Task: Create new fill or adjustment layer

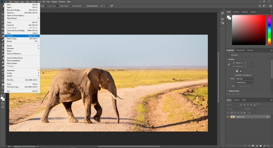Action: coord(257,146)
